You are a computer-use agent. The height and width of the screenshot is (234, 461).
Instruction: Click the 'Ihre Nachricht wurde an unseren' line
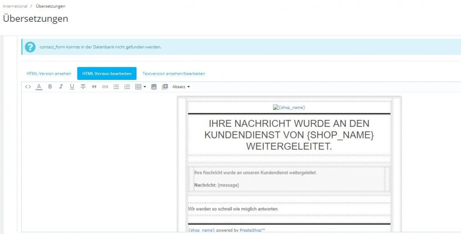pos(255,173)
